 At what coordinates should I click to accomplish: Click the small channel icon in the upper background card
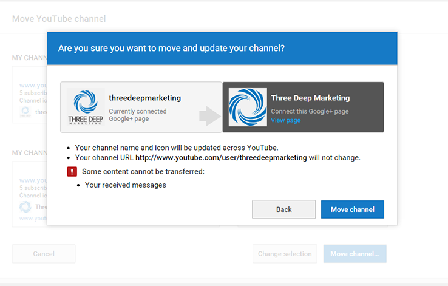click(25, 112)
